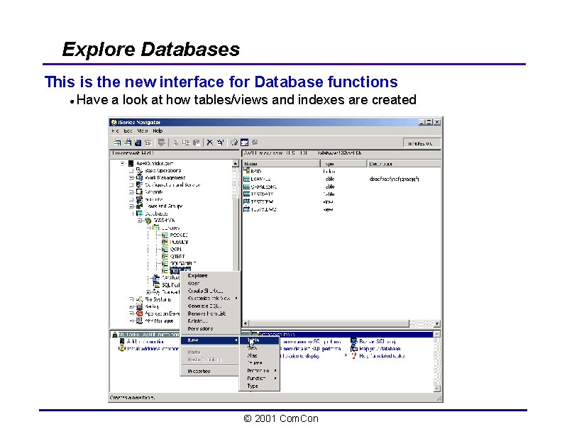Viewport: 562px width, 434px height.
Task: Choose Remove from List menu entry
Action: [210, 313]
